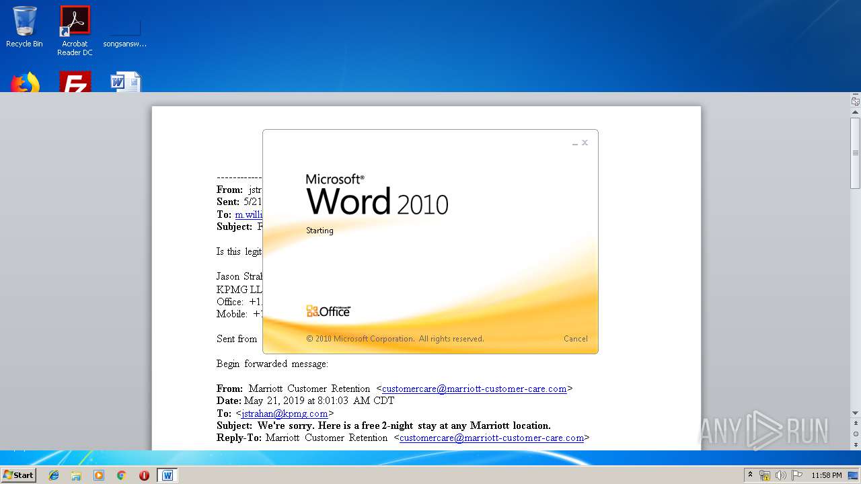Open Action Center flag icon

point(797,475)
